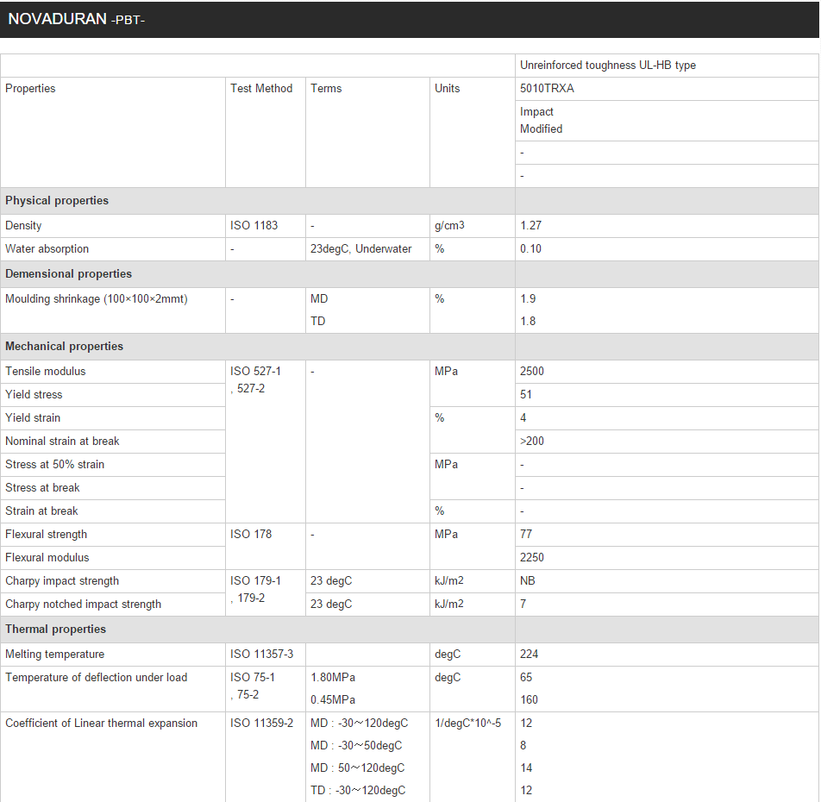
Task: Click the 'Charpy notched impact strength' label
Action: pyautogui.click(x=84, y=605)
